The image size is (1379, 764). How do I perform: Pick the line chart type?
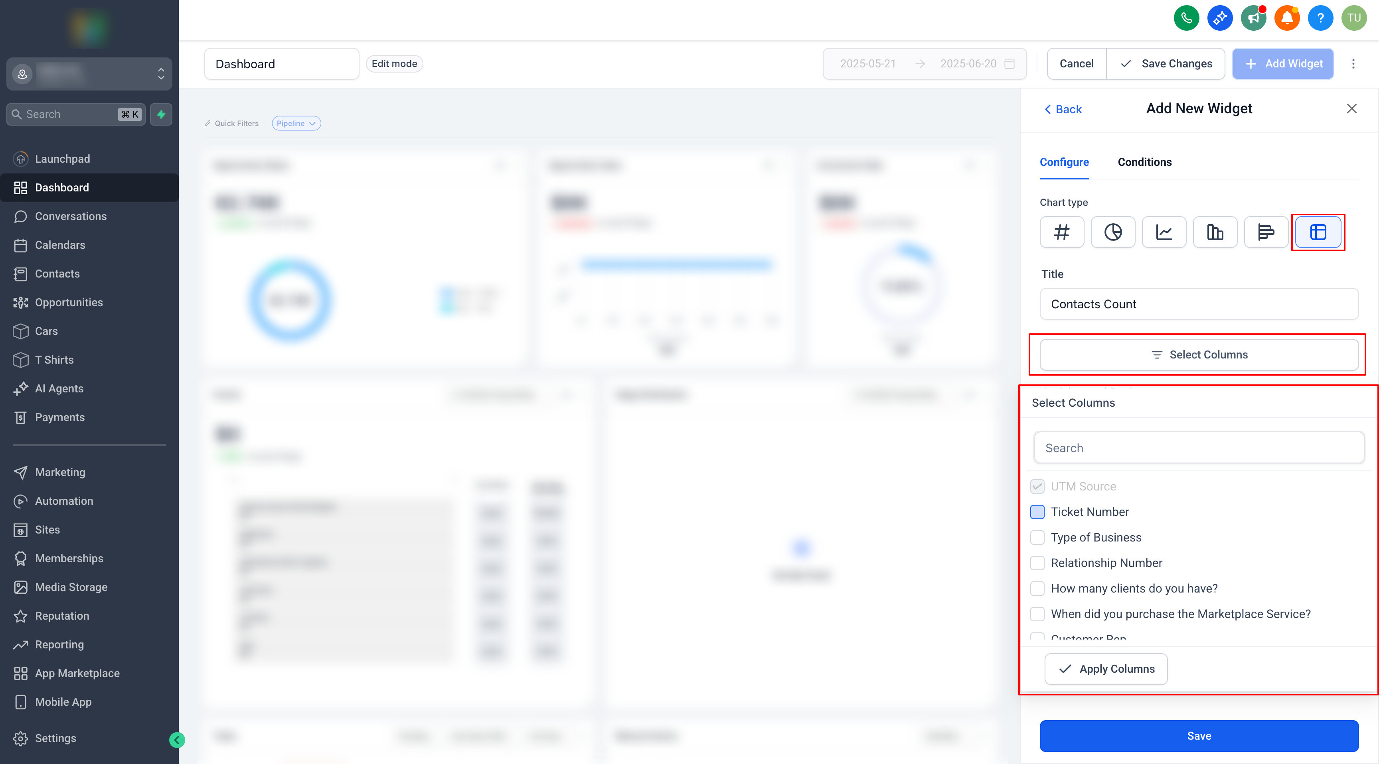coord(1164,232)
